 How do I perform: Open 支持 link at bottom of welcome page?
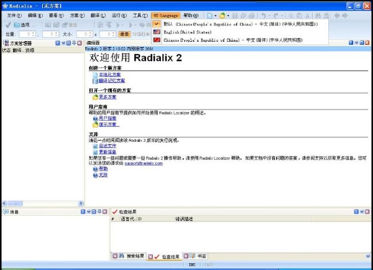pos(103,175)
